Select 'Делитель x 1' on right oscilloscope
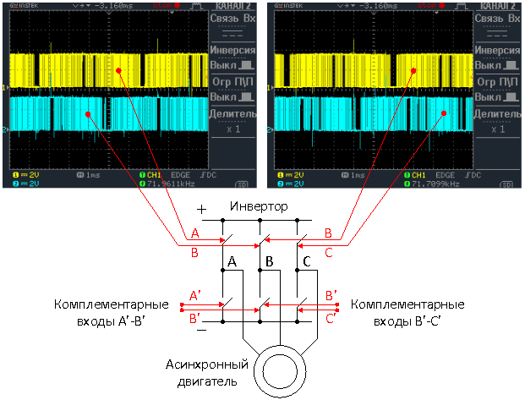This screenshot has width=525, height=400. coord(497,121)
